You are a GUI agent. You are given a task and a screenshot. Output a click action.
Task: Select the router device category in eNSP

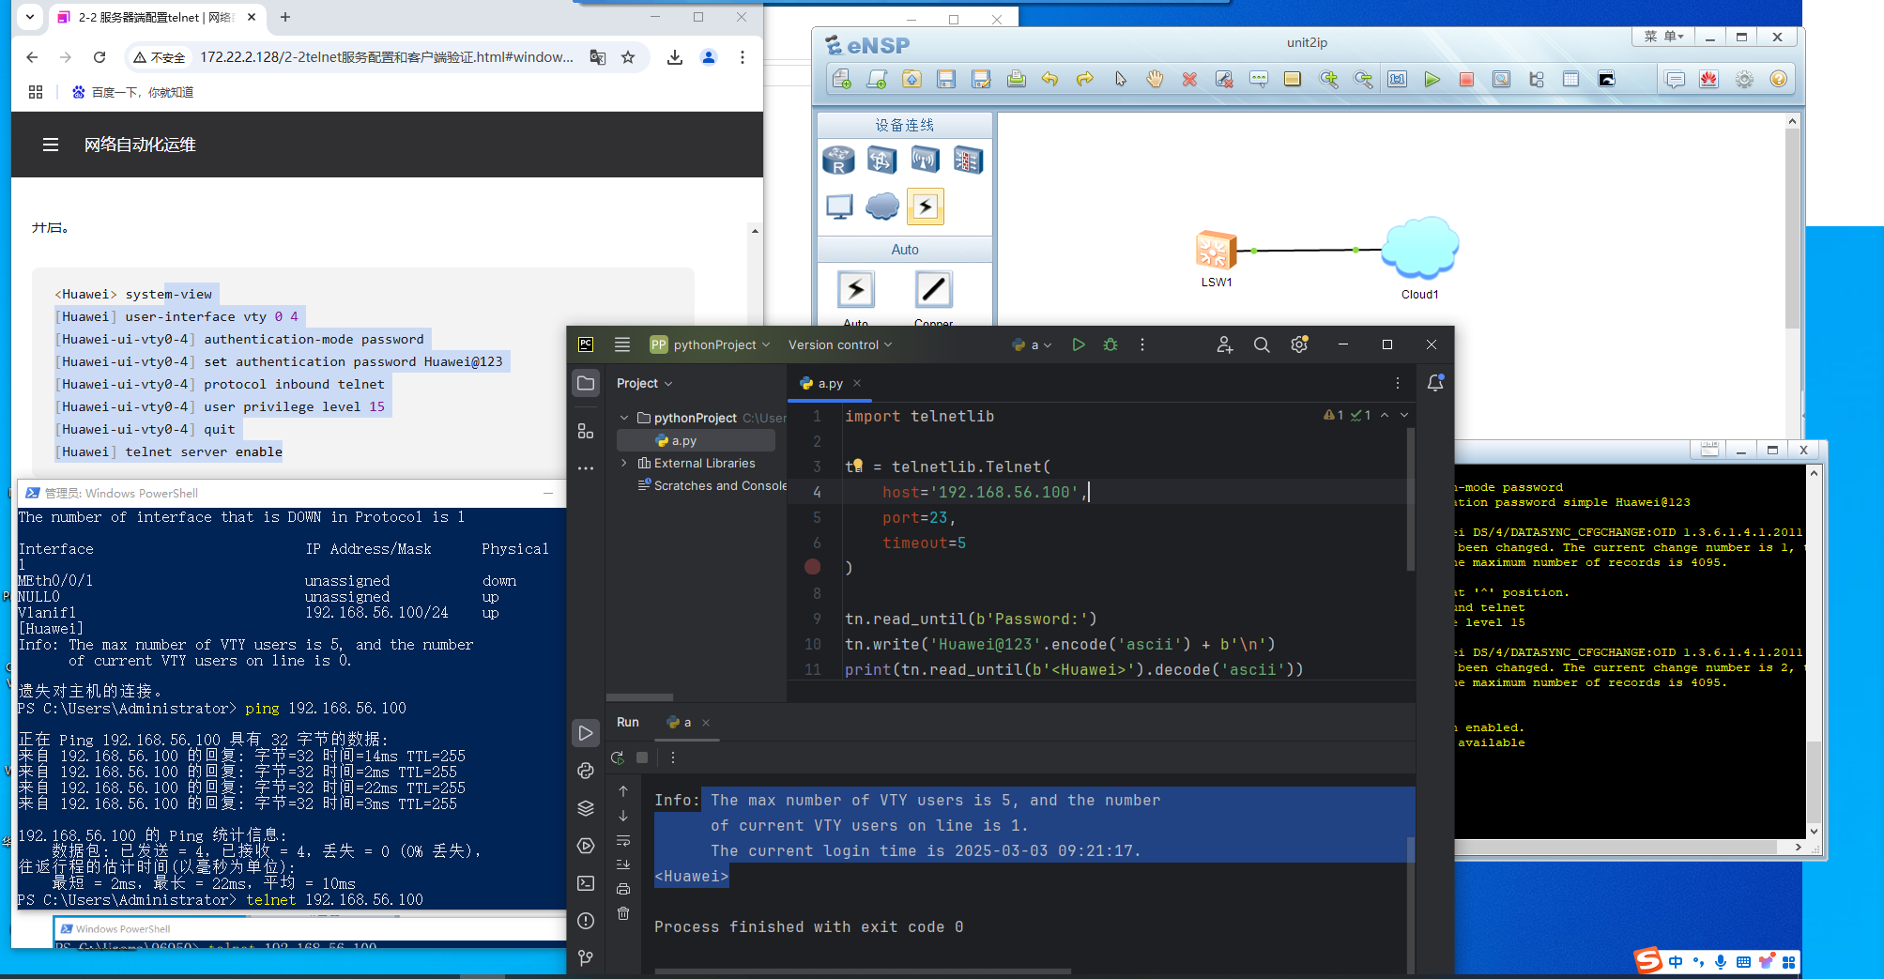tap(838, 161)
